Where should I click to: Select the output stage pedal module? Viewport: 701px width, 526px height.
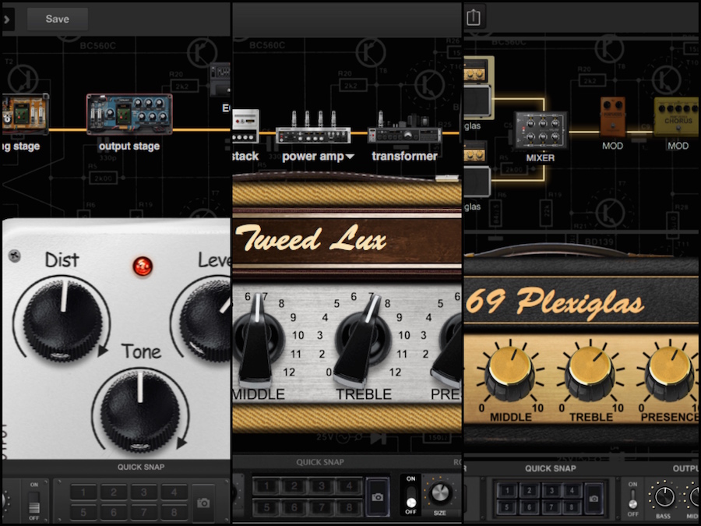click(129, 114)
